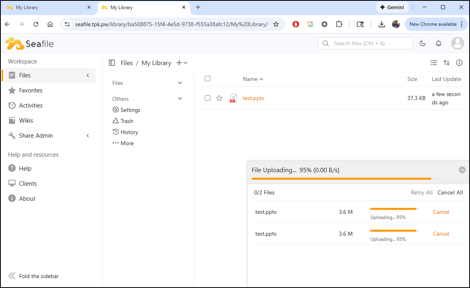The height and width of the screenshot is (288, 470).
Task: Open the sort order icon
Action: [x=447, y=63]
